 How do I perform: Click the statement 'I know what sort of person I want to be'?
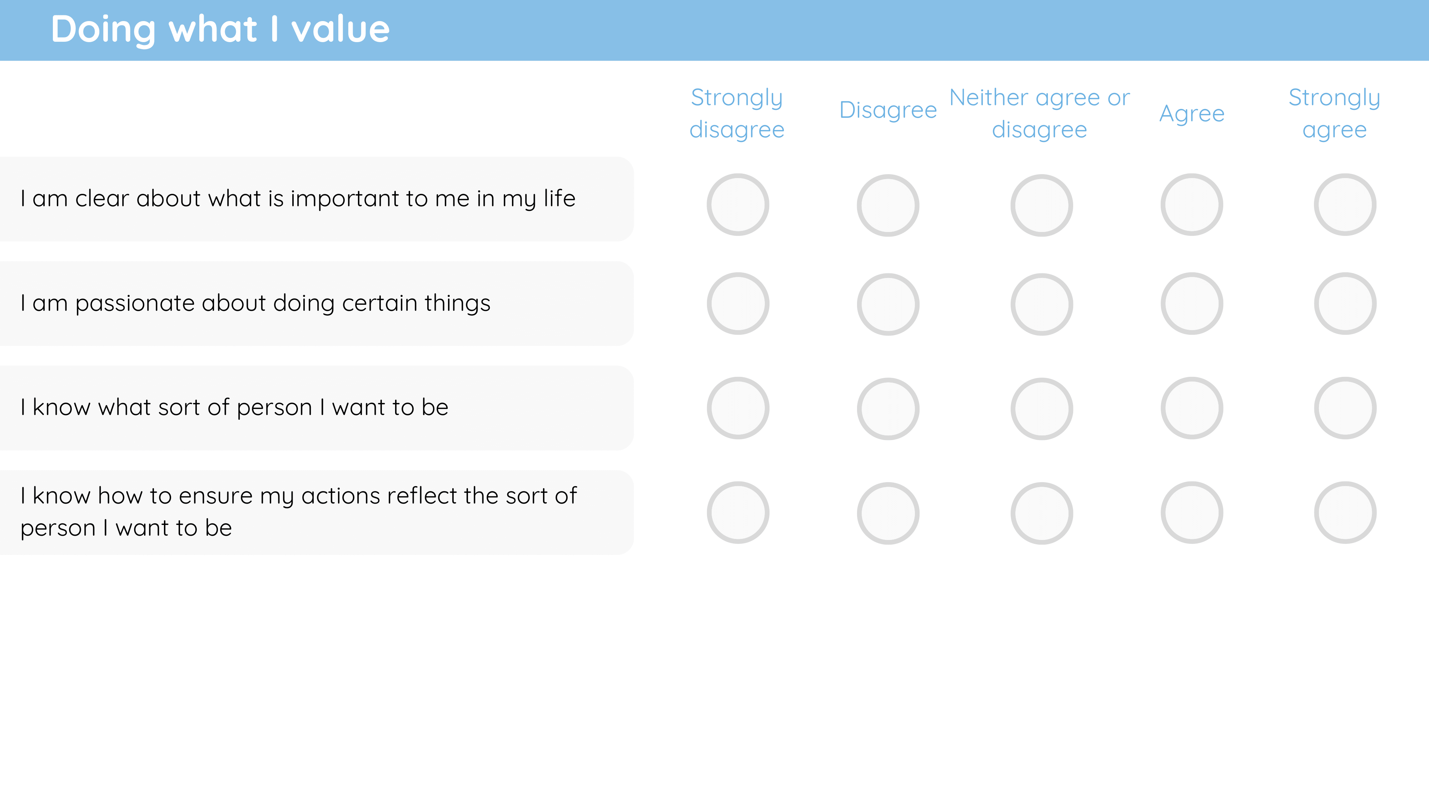(234, 408)
